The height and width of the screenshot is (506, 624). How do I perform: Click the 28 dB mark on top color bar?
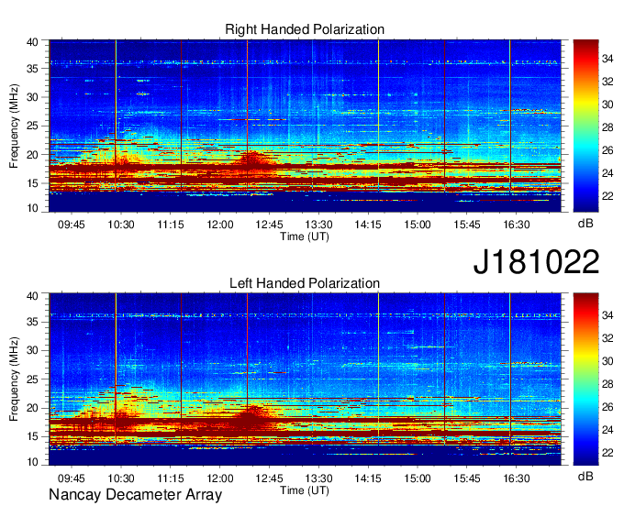coord(607,127)
